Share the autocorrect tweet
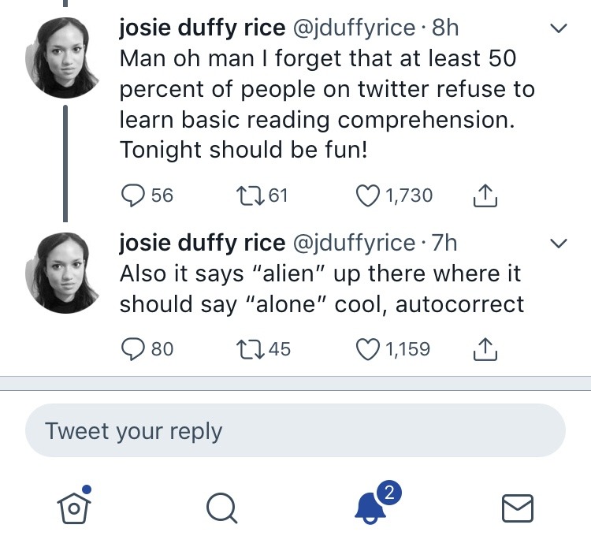Viewport: 591px width, 547px height. tap(485, 348)
